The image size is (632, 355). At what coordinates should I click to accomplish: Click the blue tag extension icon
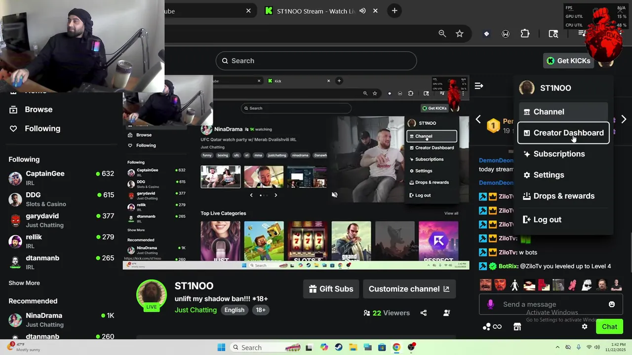(x=486, y=34)
